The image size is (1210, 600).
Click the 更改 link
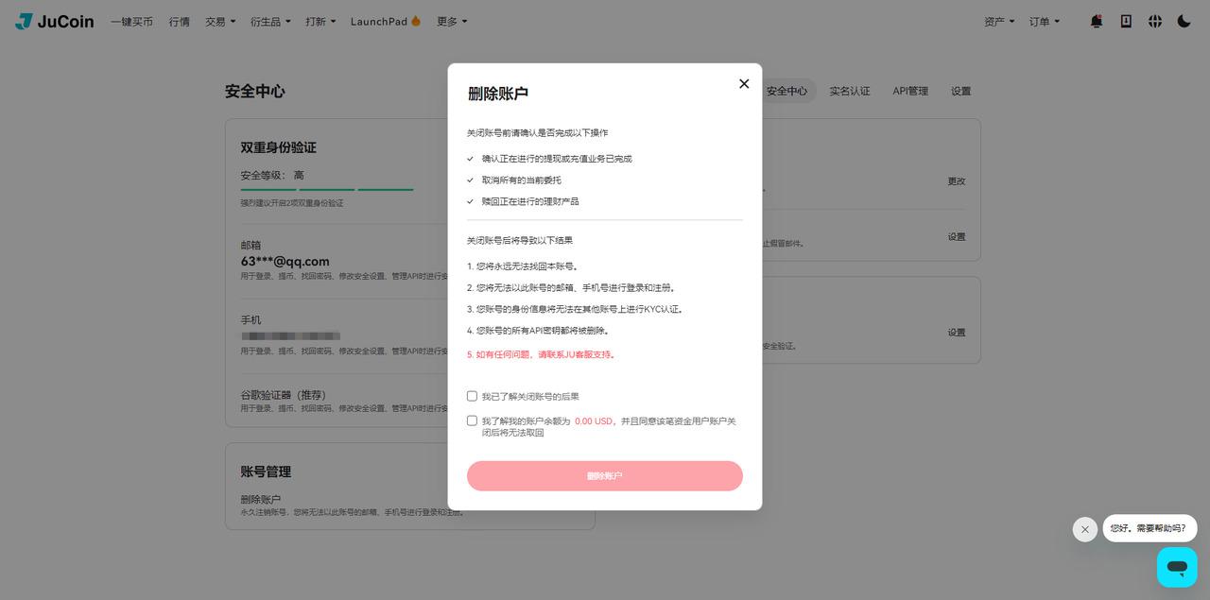click(x=957, y=181)
